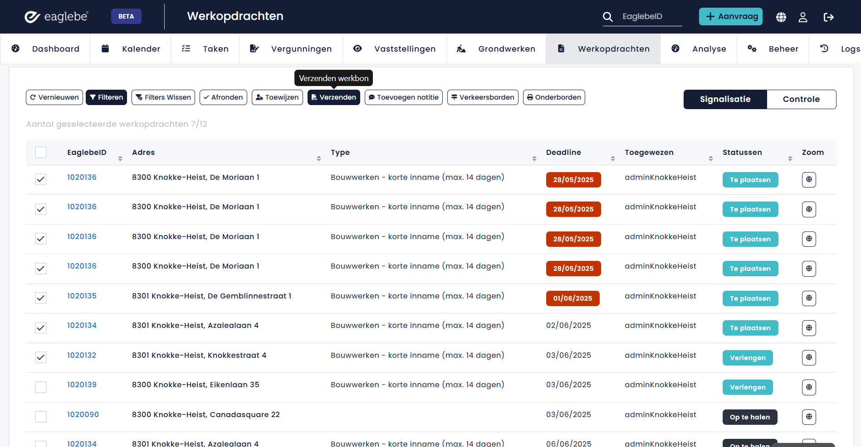
Task: Open Verkeersborden
Action: tap(483, 97)
